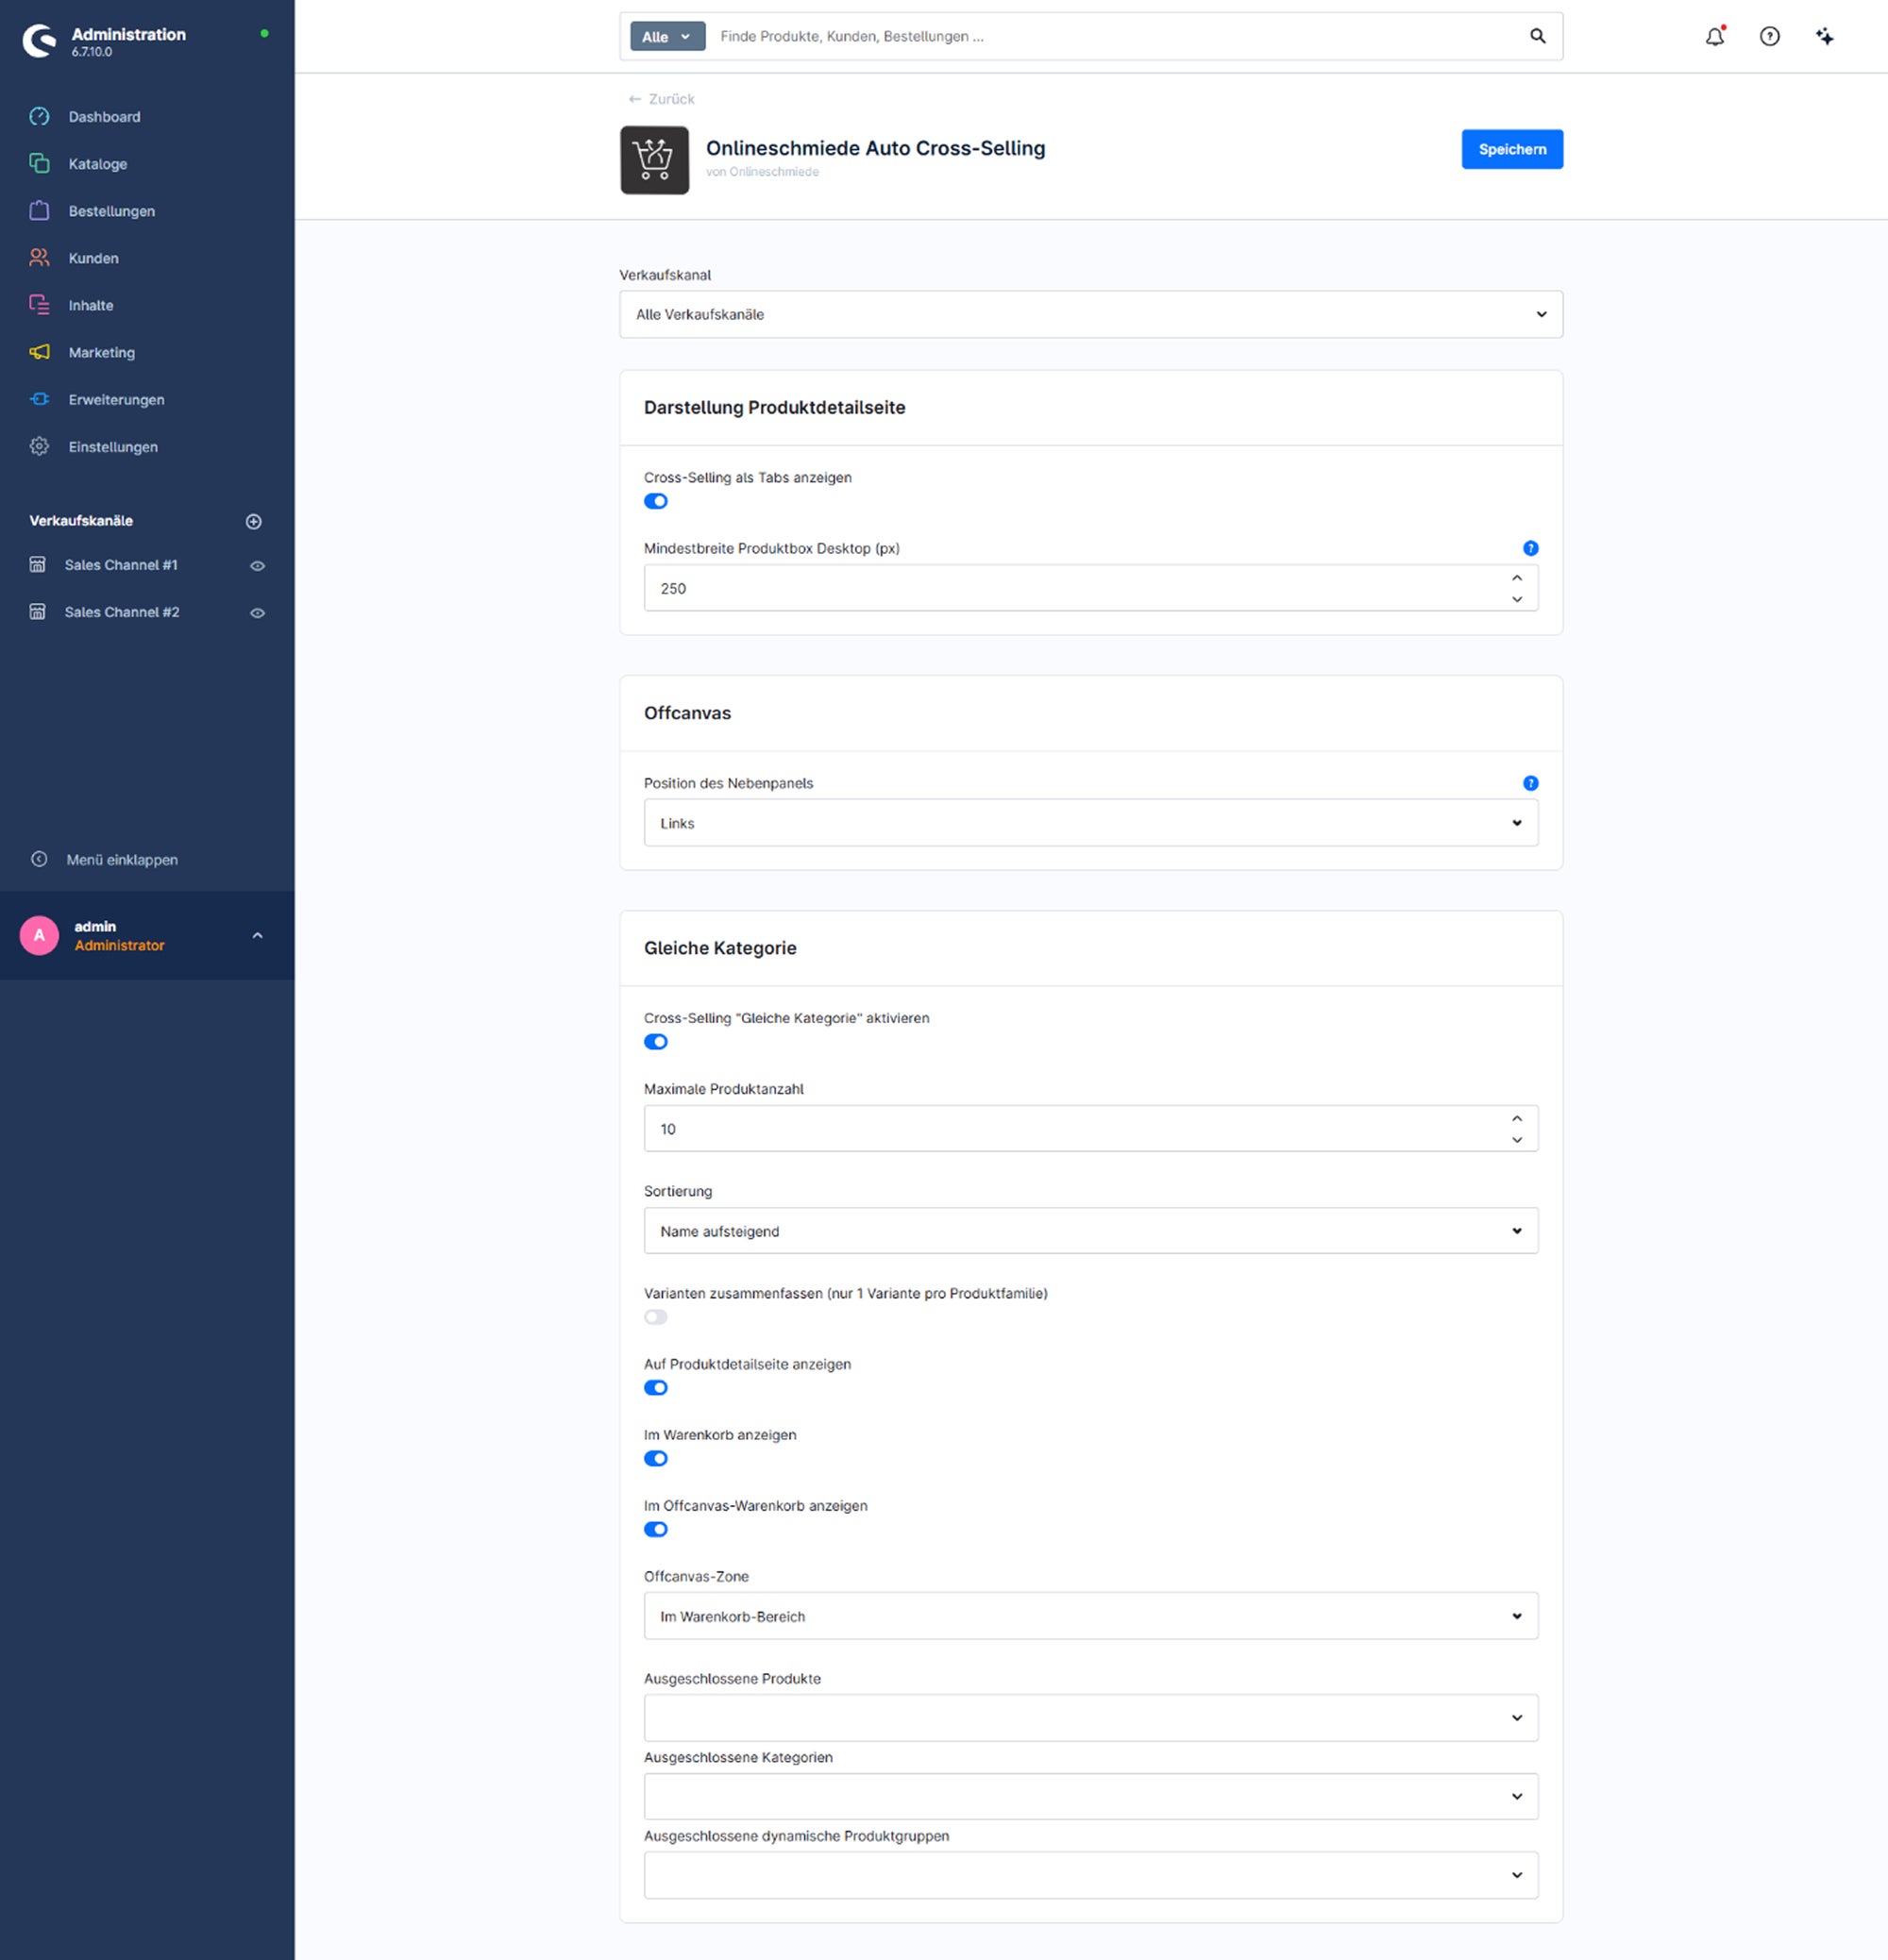Click the Onlineschmiede plugin cart icon
This screenshot has height=1960, width=1888.
tap(654, 160)
